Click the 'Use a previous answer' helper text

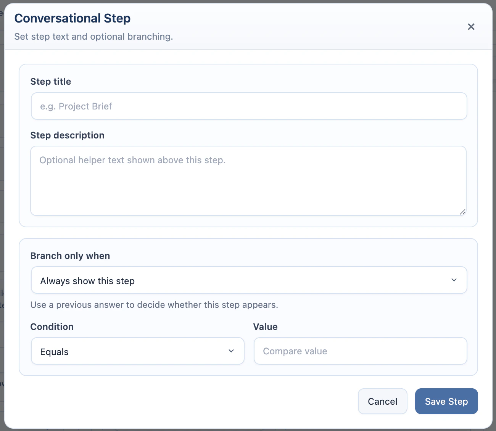[x=154, y=305]
